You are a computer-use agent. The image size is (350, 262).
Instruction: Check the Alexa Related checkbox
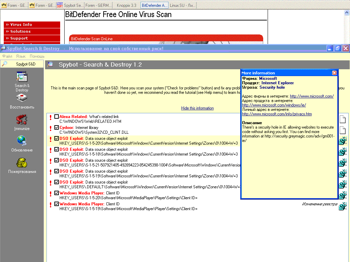56,117
